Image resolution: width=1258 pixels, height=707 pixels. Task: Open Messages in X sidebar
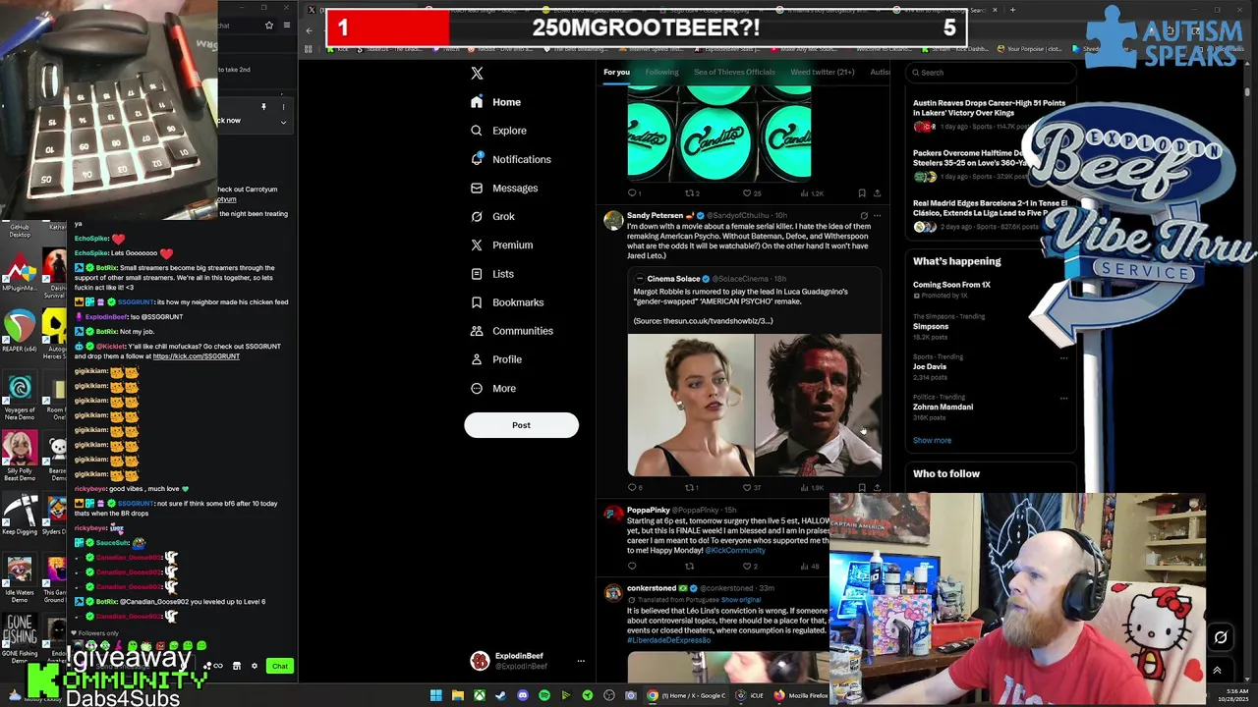503,188
